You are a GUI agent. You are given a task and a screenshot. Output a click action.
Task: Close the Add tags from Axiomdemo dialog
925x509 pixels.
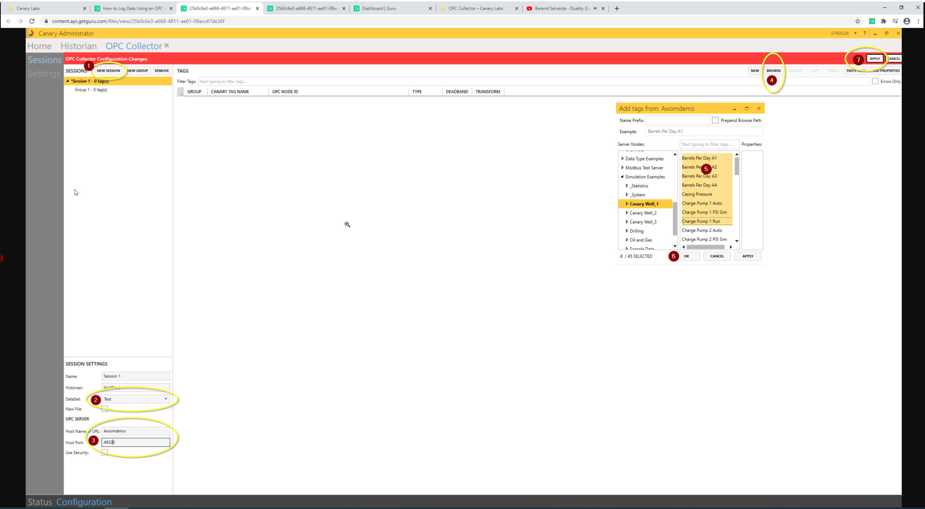click(x=759, y=108)
